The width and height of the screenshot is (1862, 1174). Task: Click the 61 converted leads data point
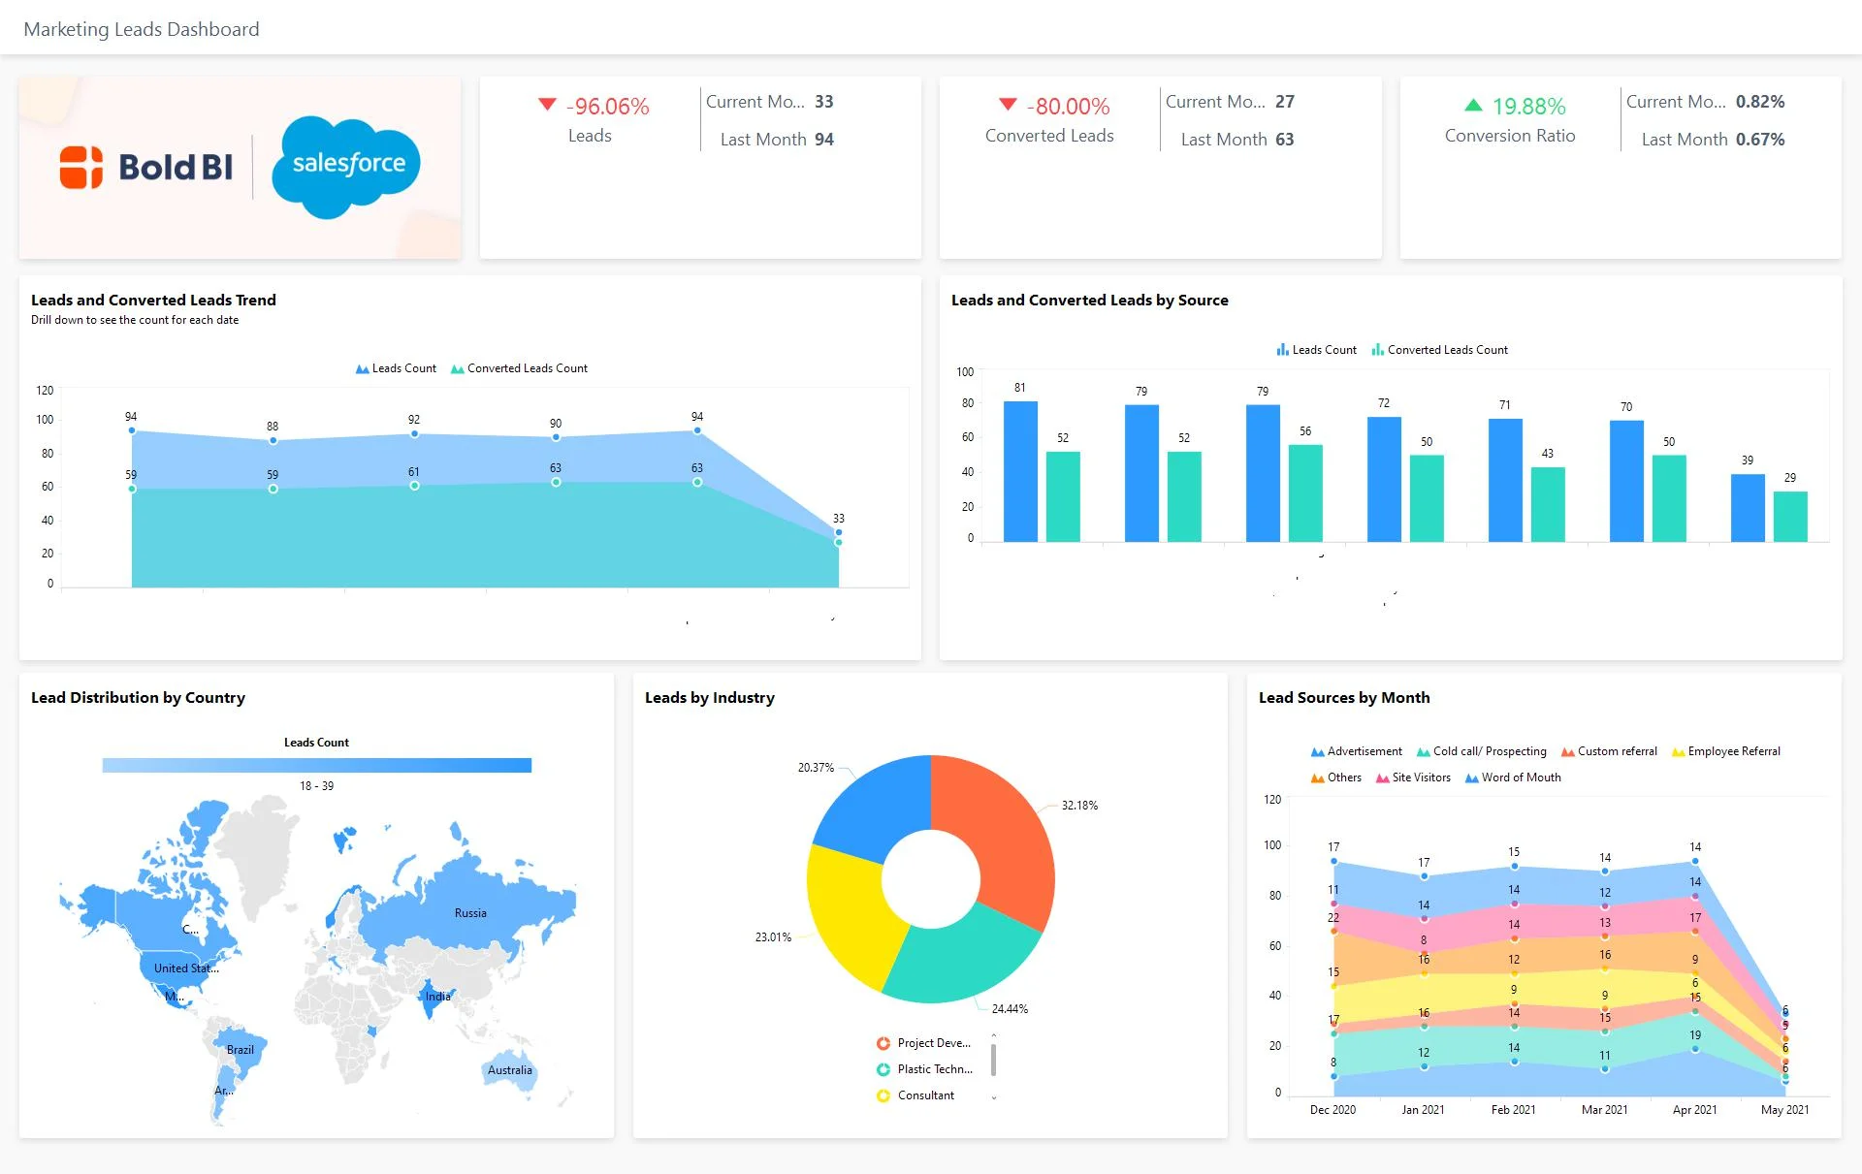414,486
